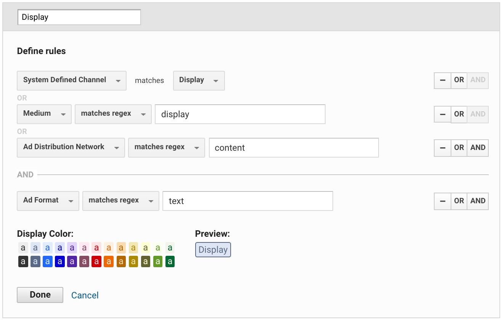Expand the Display channel value dropdown
The height and width of the screenshot is (322, 504).
tap(199, 80)
